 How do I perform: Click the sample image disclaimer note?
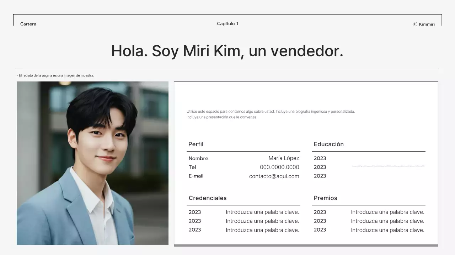tap(55, 75)
